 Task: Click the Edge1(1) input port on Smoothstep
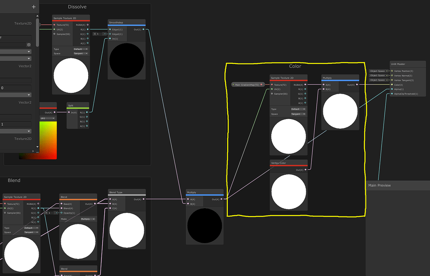[110, 30]
